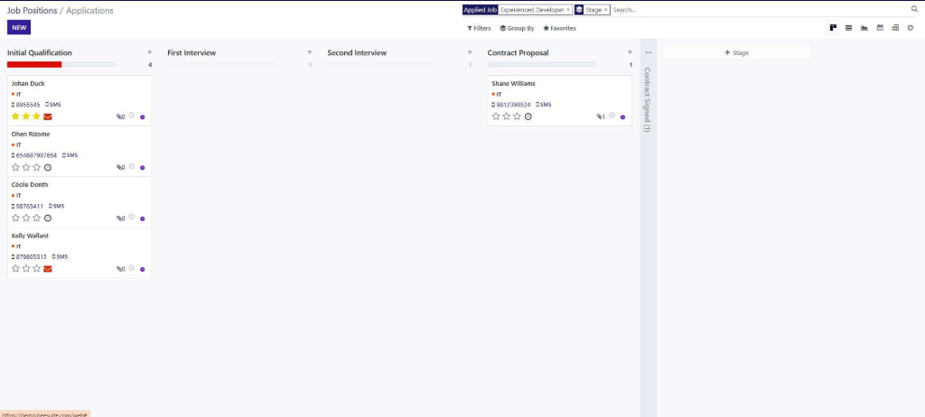The width and height of the screenshot is (925, 417).
Task: Open the graph view icon
Action: pos(864,28)
